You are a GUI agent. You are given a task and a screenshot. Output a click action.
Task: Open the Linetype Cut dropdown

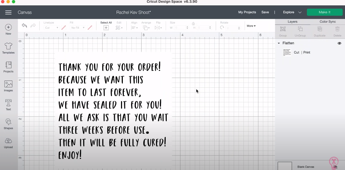(x=51, y=28)
